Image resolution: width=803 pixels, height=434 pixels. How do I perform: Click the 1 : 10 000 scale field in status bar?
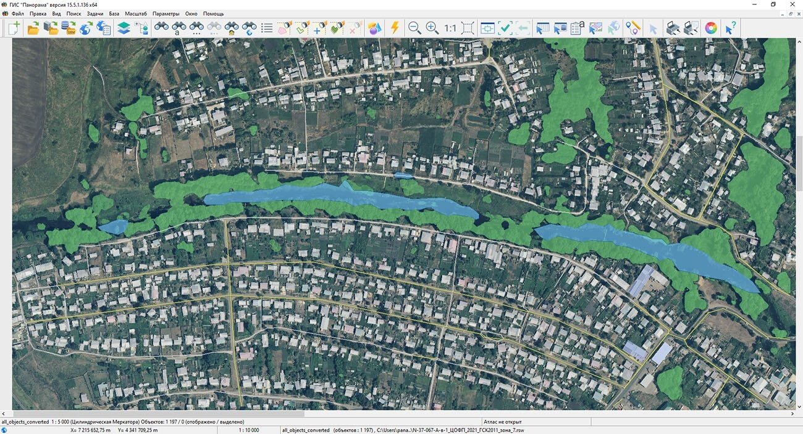(x=249, y=430)
